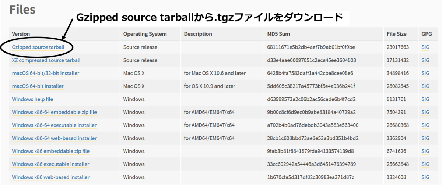
Task: Download Windows x86 embeddable zip file
Action: (x=50, y=151)
